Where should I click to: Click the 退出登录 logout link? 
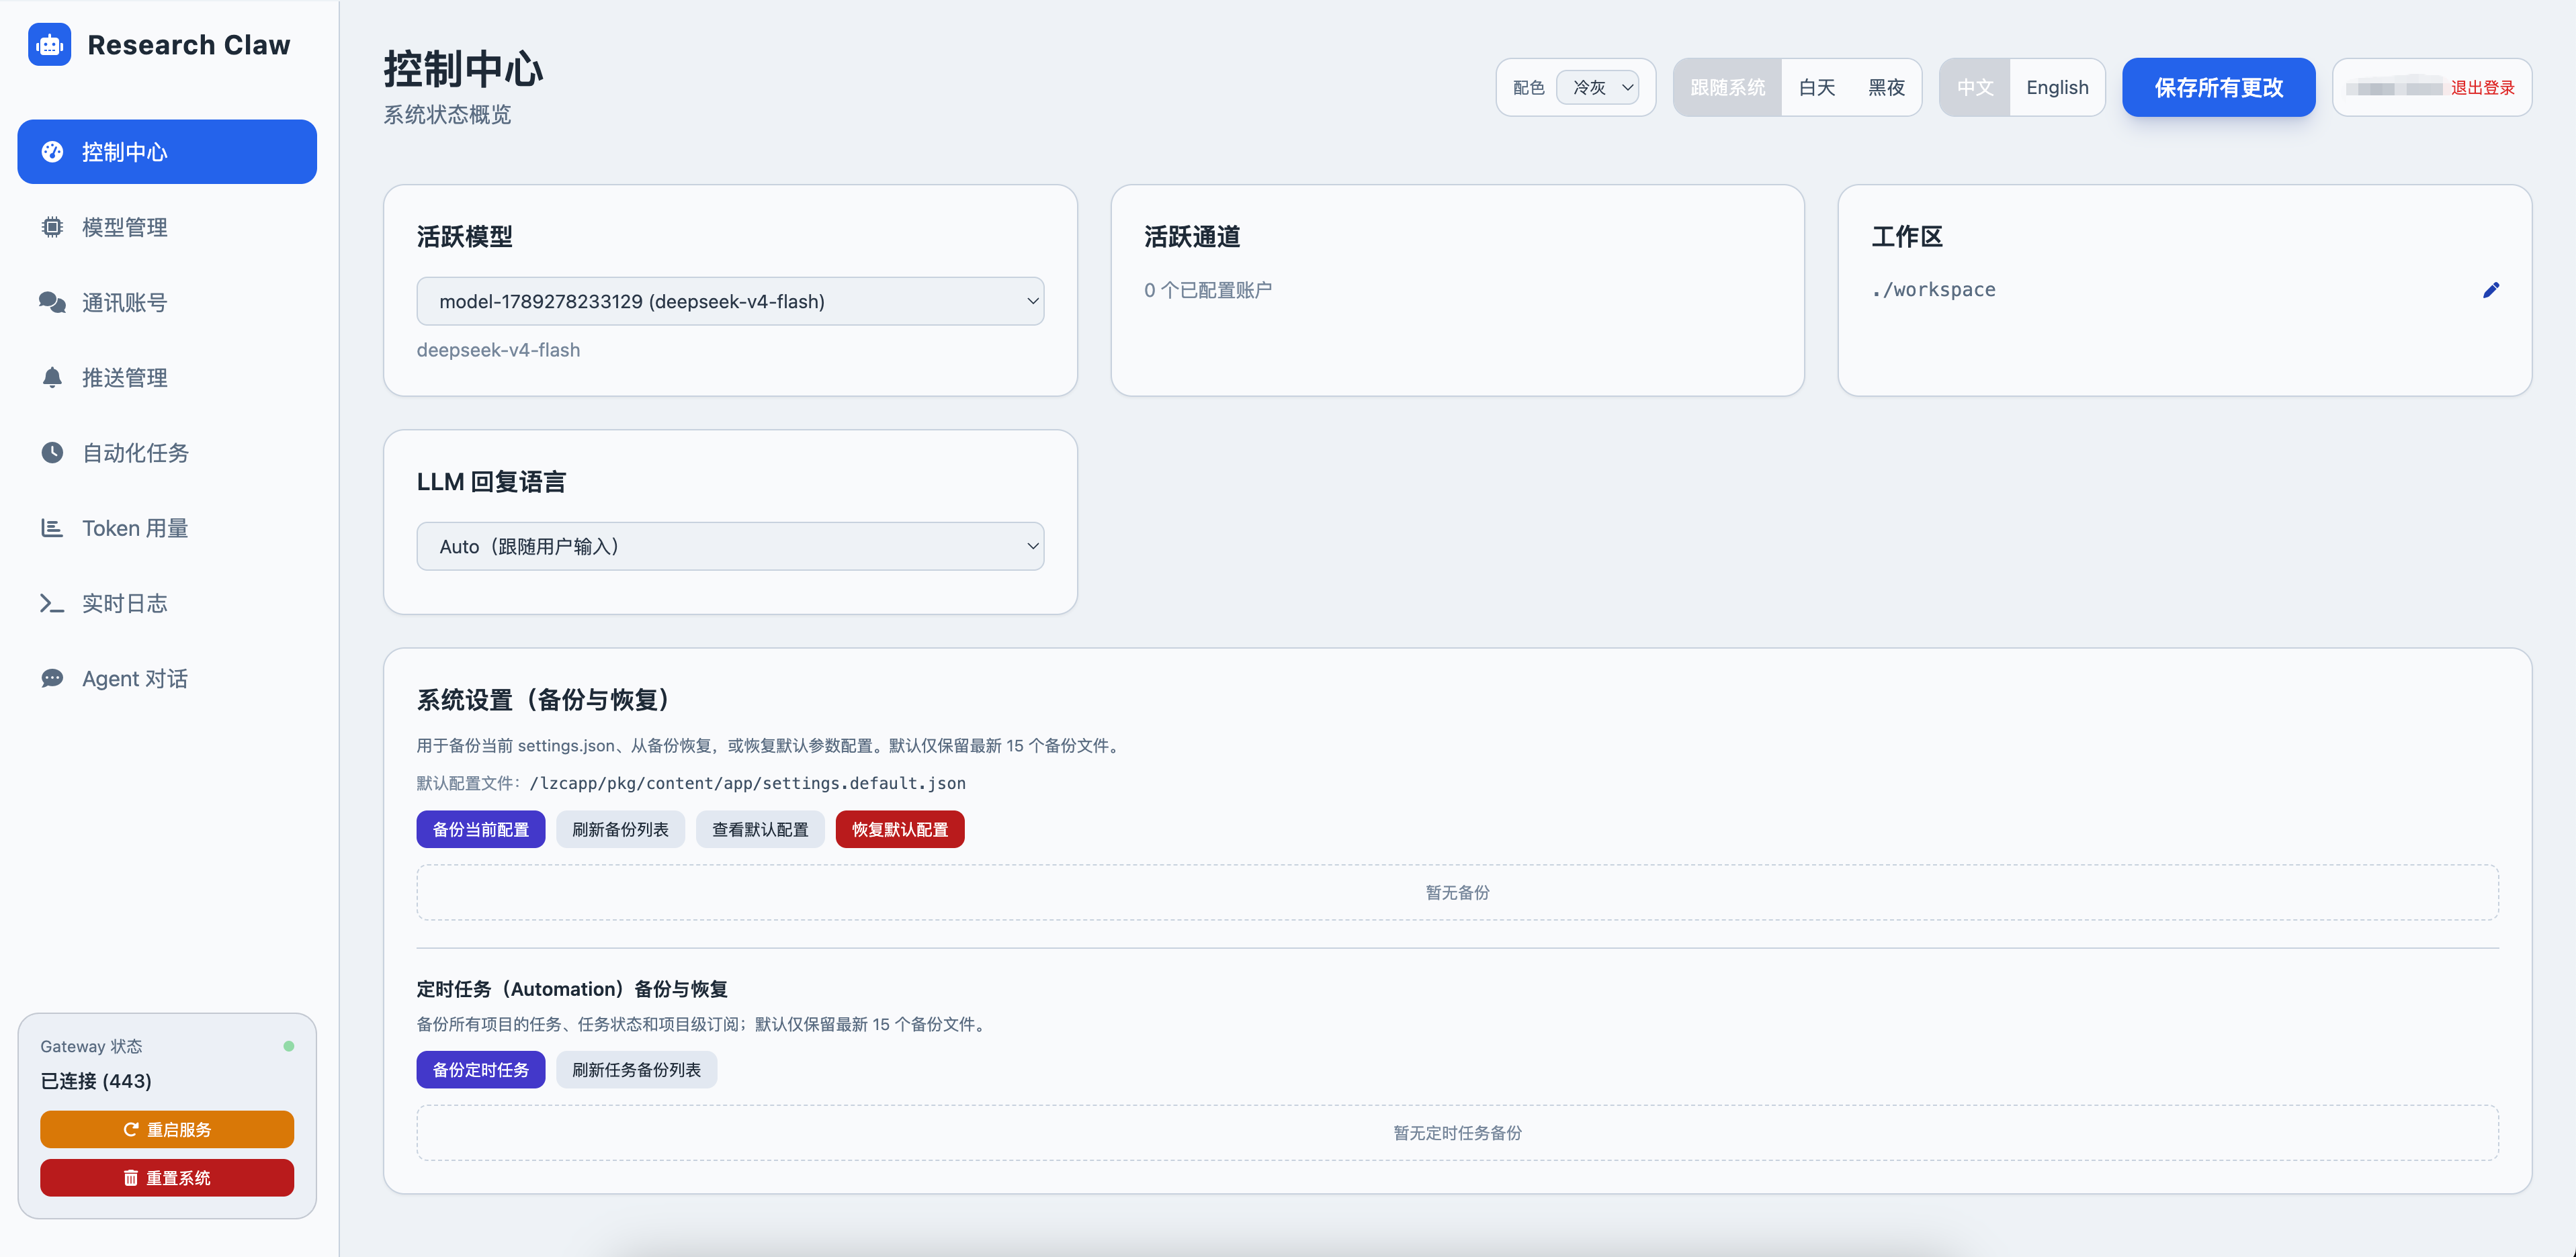point(2482,88)
